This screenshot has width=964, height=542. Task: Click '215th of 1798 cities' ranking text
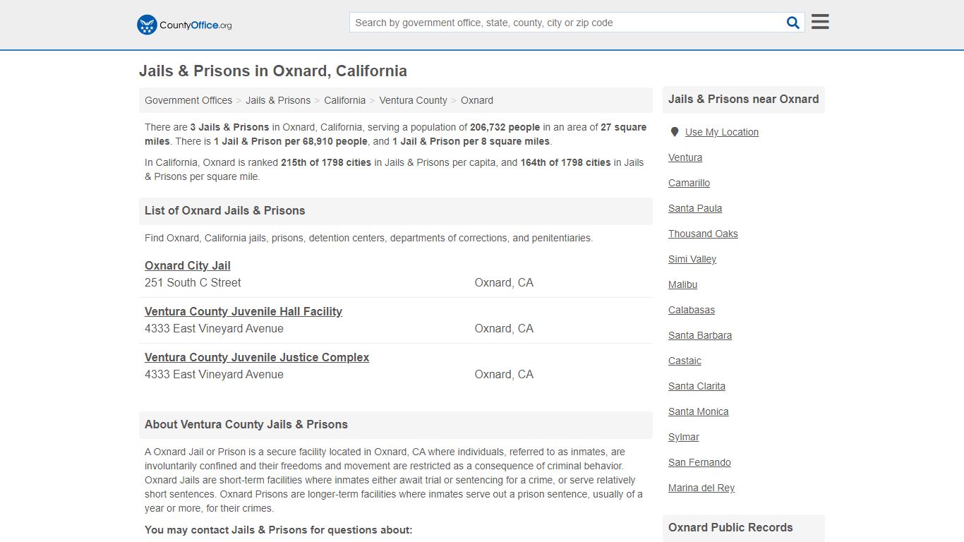[x=326, y=162]
